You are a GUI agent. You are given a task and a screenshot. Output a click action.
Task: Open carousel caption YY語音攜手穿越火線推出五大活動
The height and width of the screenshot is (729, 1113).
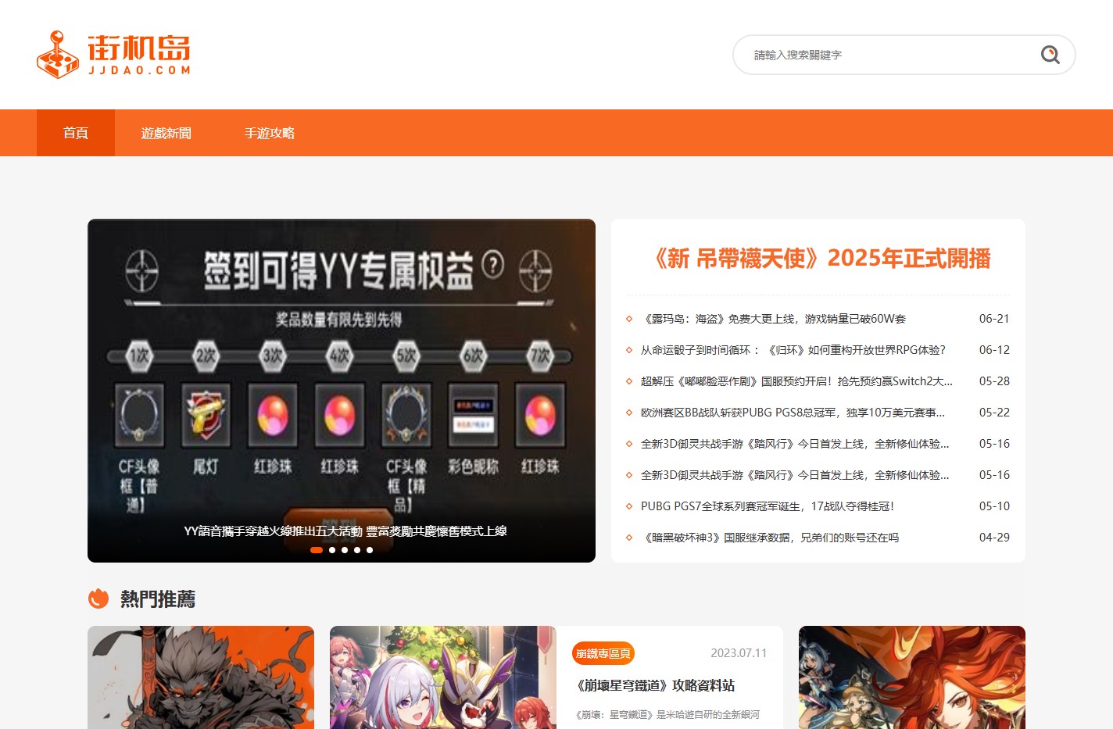pyautogui.click(x=345, y=531)
